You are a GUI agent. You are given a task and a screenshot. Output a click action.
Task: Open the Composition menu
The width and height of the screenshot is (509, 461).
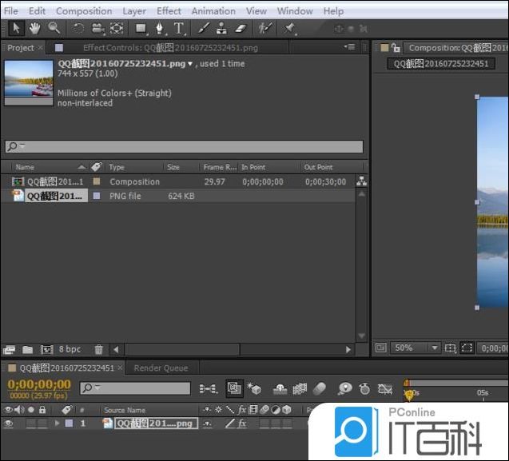[x=84, y=11]
